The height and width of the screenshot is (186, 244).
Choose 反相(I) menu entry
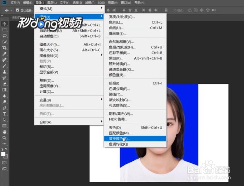[135, 83]
